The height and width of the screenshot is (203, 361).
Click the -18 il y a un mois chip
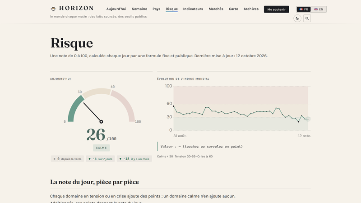pyautogui.click(x=134, y=159)
